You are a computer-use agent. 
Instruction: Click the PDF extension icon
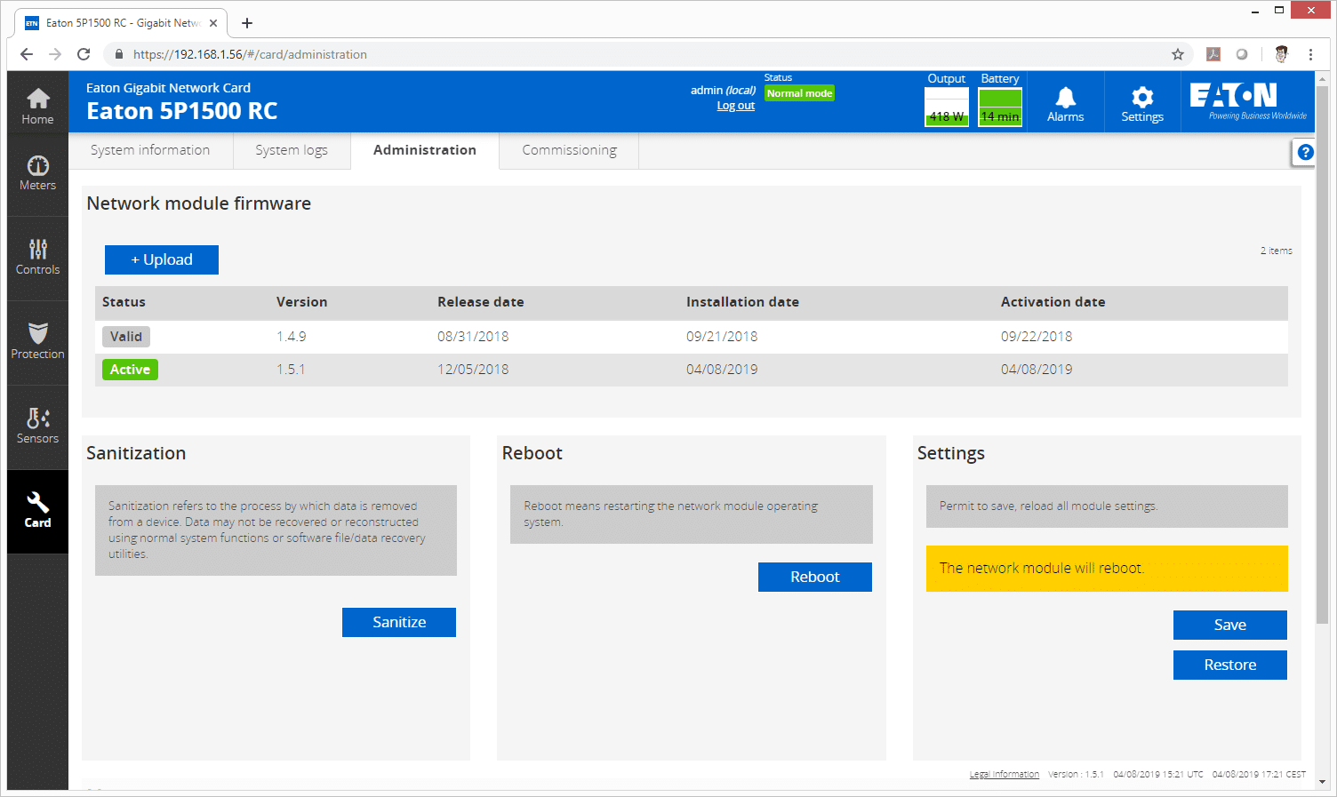[x=1213, y=54]
